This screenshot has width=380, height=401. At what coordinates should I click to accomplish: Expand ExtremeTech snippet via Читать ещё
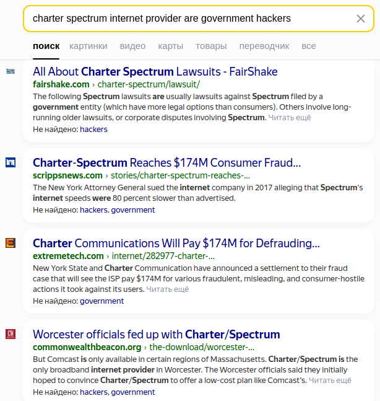point(168,289)
